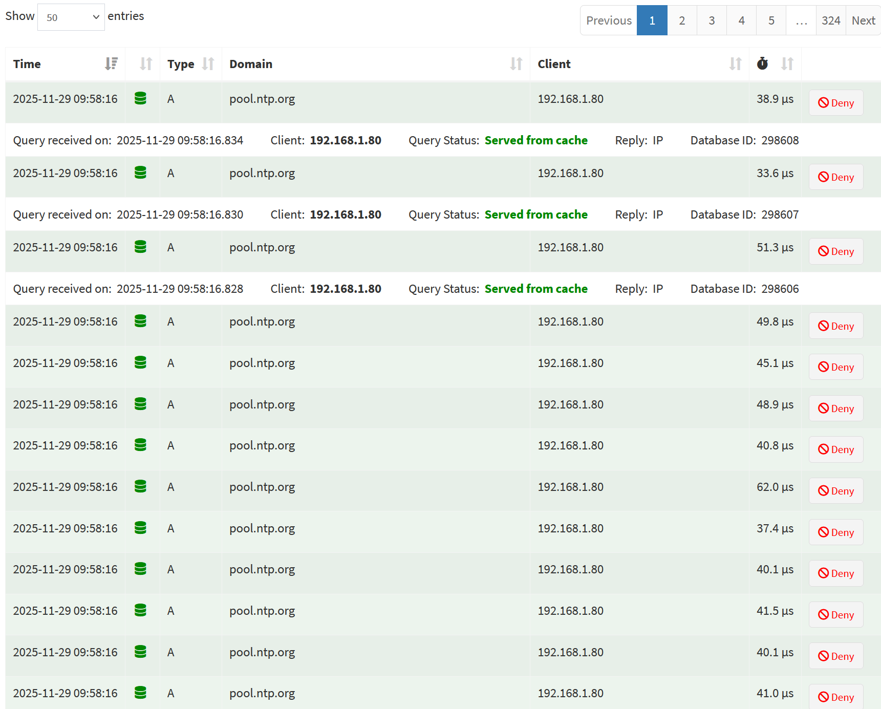Click the Served from cache status text
Screen dimensions: 881x709
pyautogui.click(x=536, y=140)
